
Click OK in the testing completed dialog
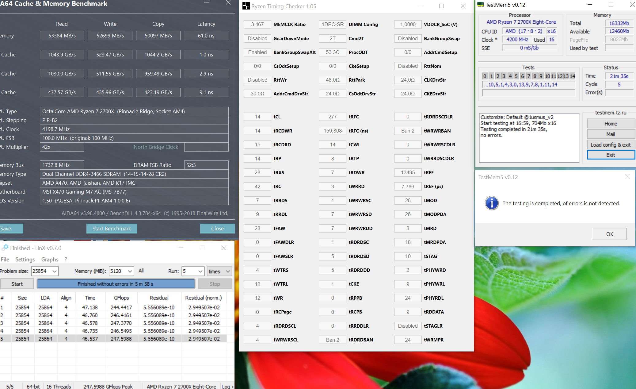pos(609,234)
